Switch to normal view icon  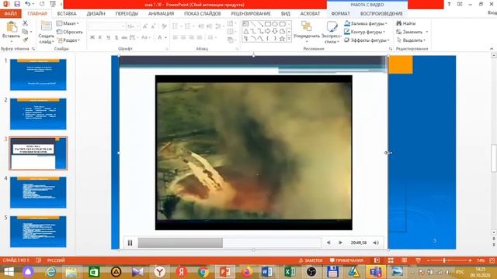click(x=377, y=260)
